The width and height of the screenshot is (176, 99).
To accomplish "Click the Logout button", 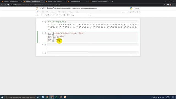I will tap(137, 8).
